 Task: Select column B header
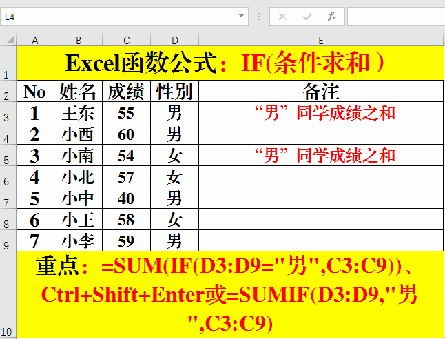(79, 41)
